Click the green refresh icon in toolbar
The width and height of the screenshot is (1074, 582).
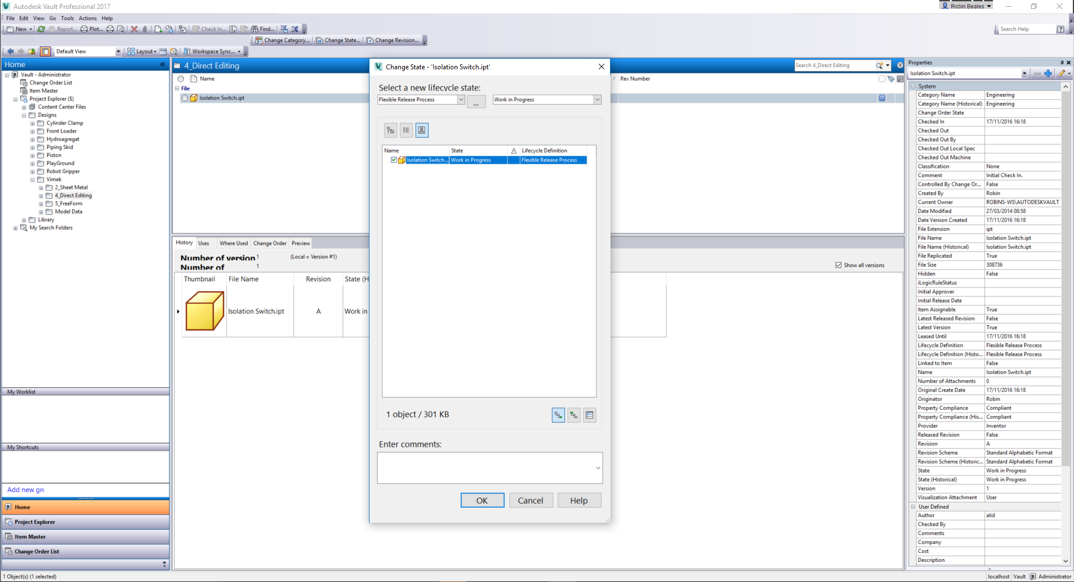coord(41,29)
